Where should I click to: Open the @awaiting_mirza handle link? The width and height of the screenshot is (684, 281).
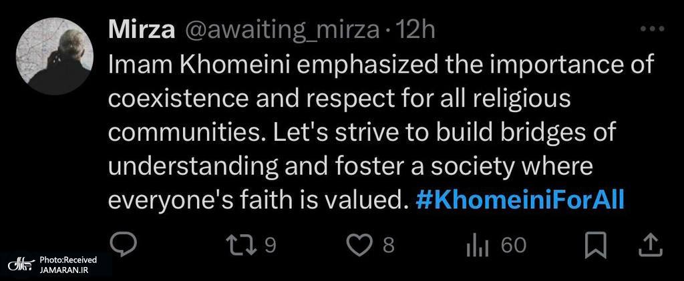(x=279, y=29)
